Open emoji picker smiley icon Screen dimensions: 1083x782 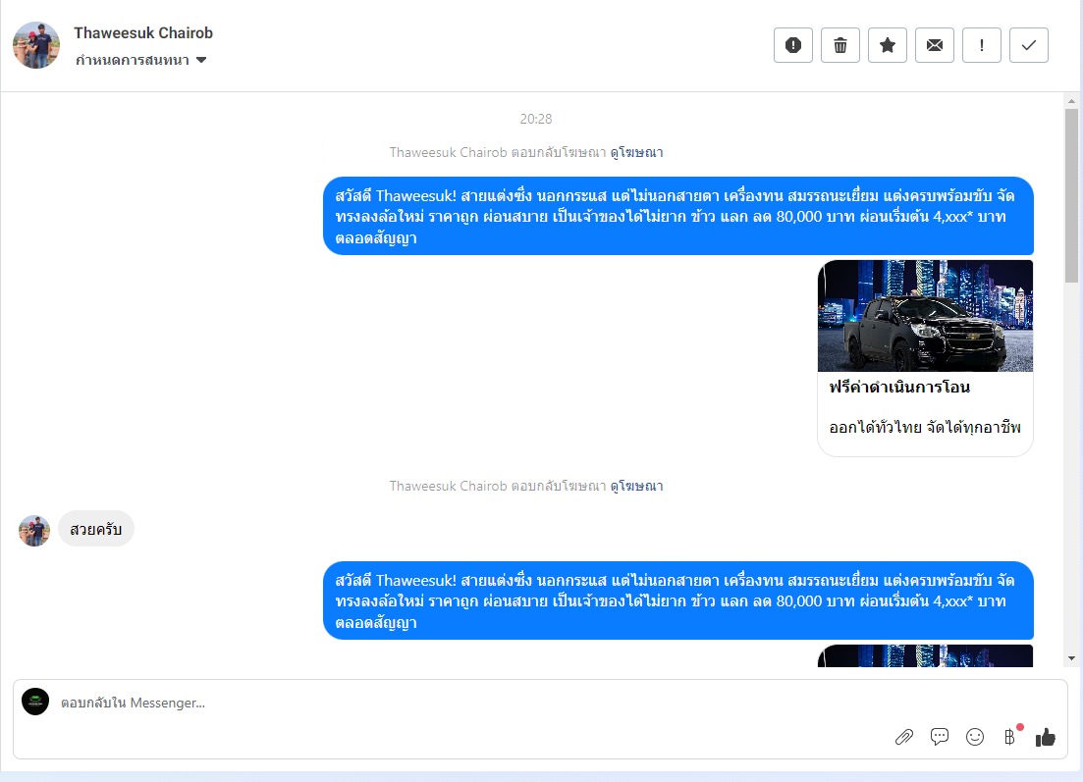click(x=975, y=737)
